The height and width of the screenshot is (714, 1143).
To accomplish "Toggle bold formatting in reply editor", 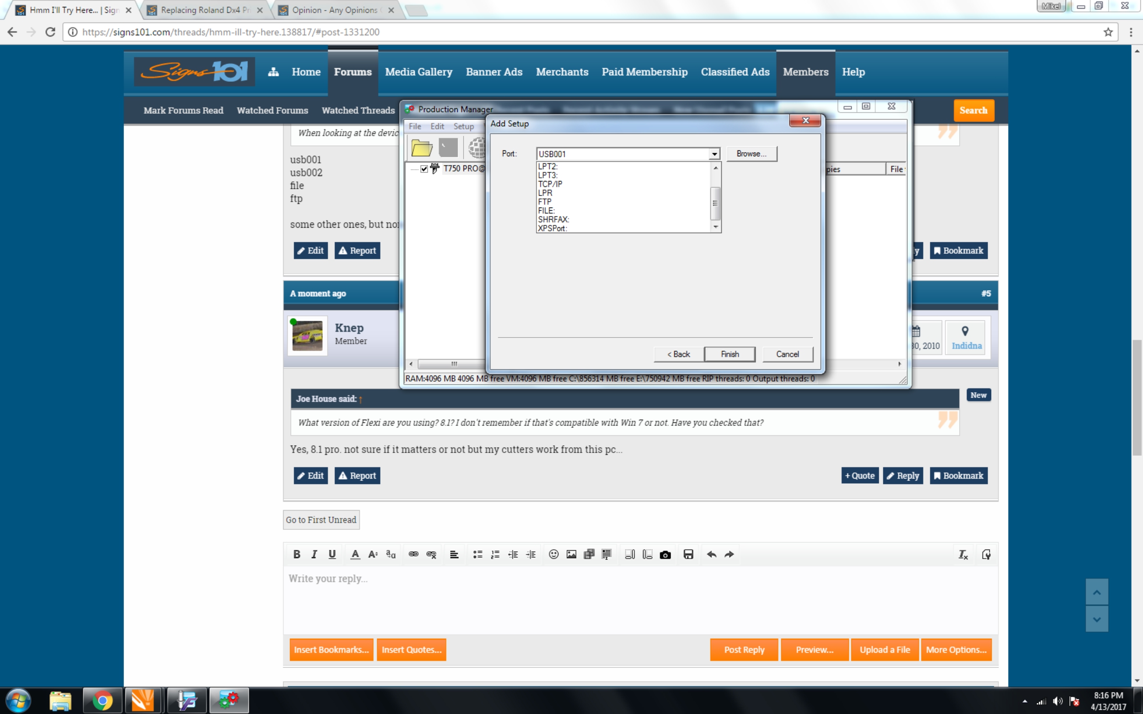I will [297, 554].
